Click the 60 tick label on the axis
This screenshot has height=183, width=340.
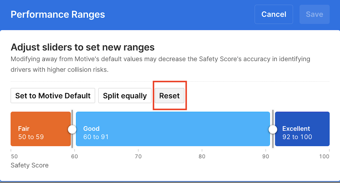[x=75, y=157]
